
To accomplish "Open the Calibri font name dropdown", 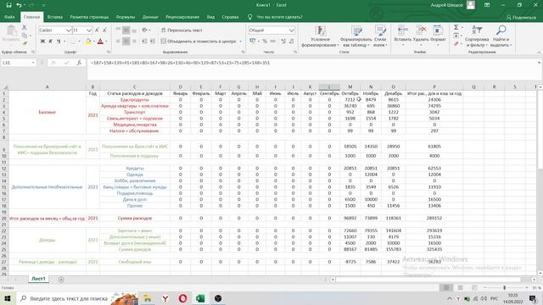I will pyautogui.click(x=69, y=30).
